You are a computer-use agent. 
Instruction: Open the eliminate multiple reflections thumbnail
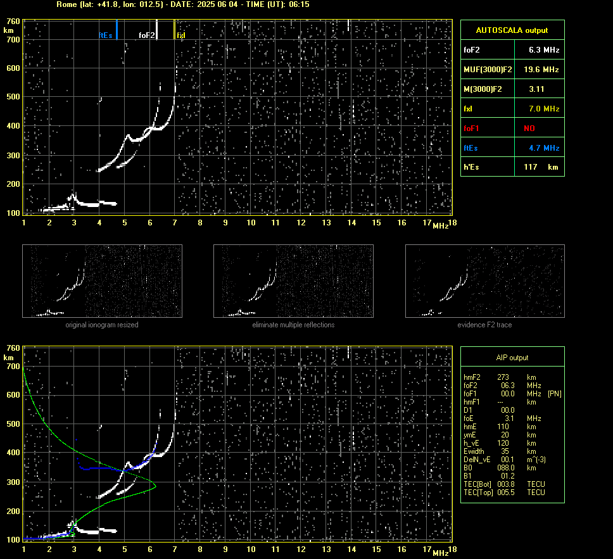pos(293,281)
